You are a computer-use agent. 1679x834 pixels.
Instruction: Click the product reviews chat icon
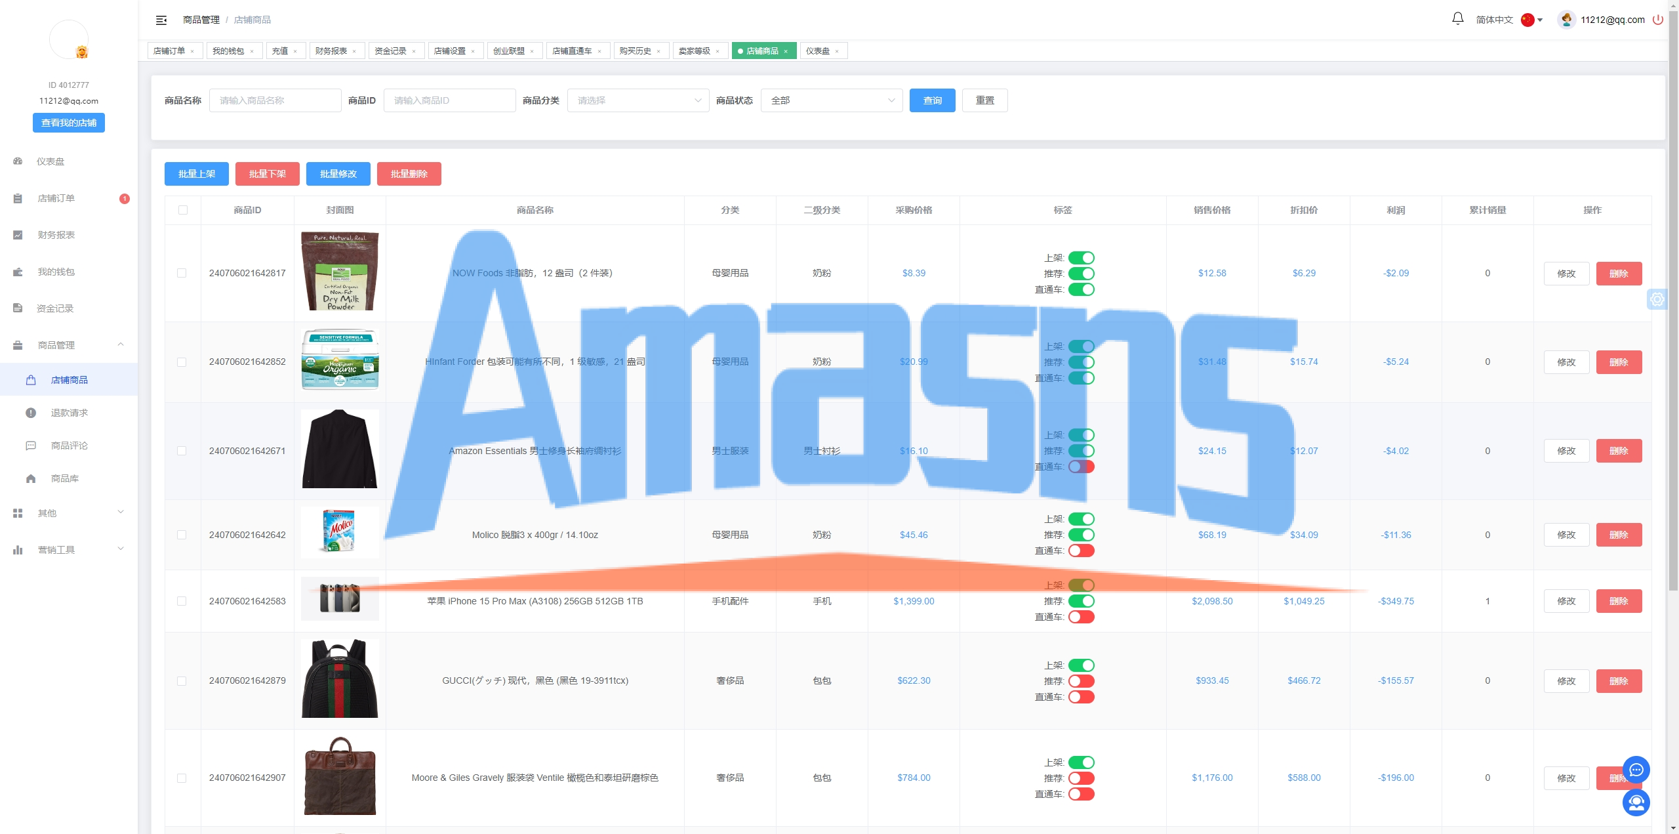(31, 446)
